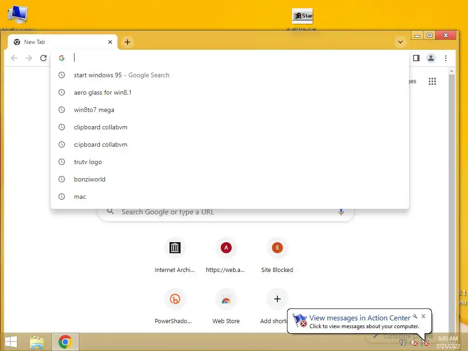Viewport: 468px width, 351px height.
Task: Go forward with the forward arrow
Action: coord(29,58)
